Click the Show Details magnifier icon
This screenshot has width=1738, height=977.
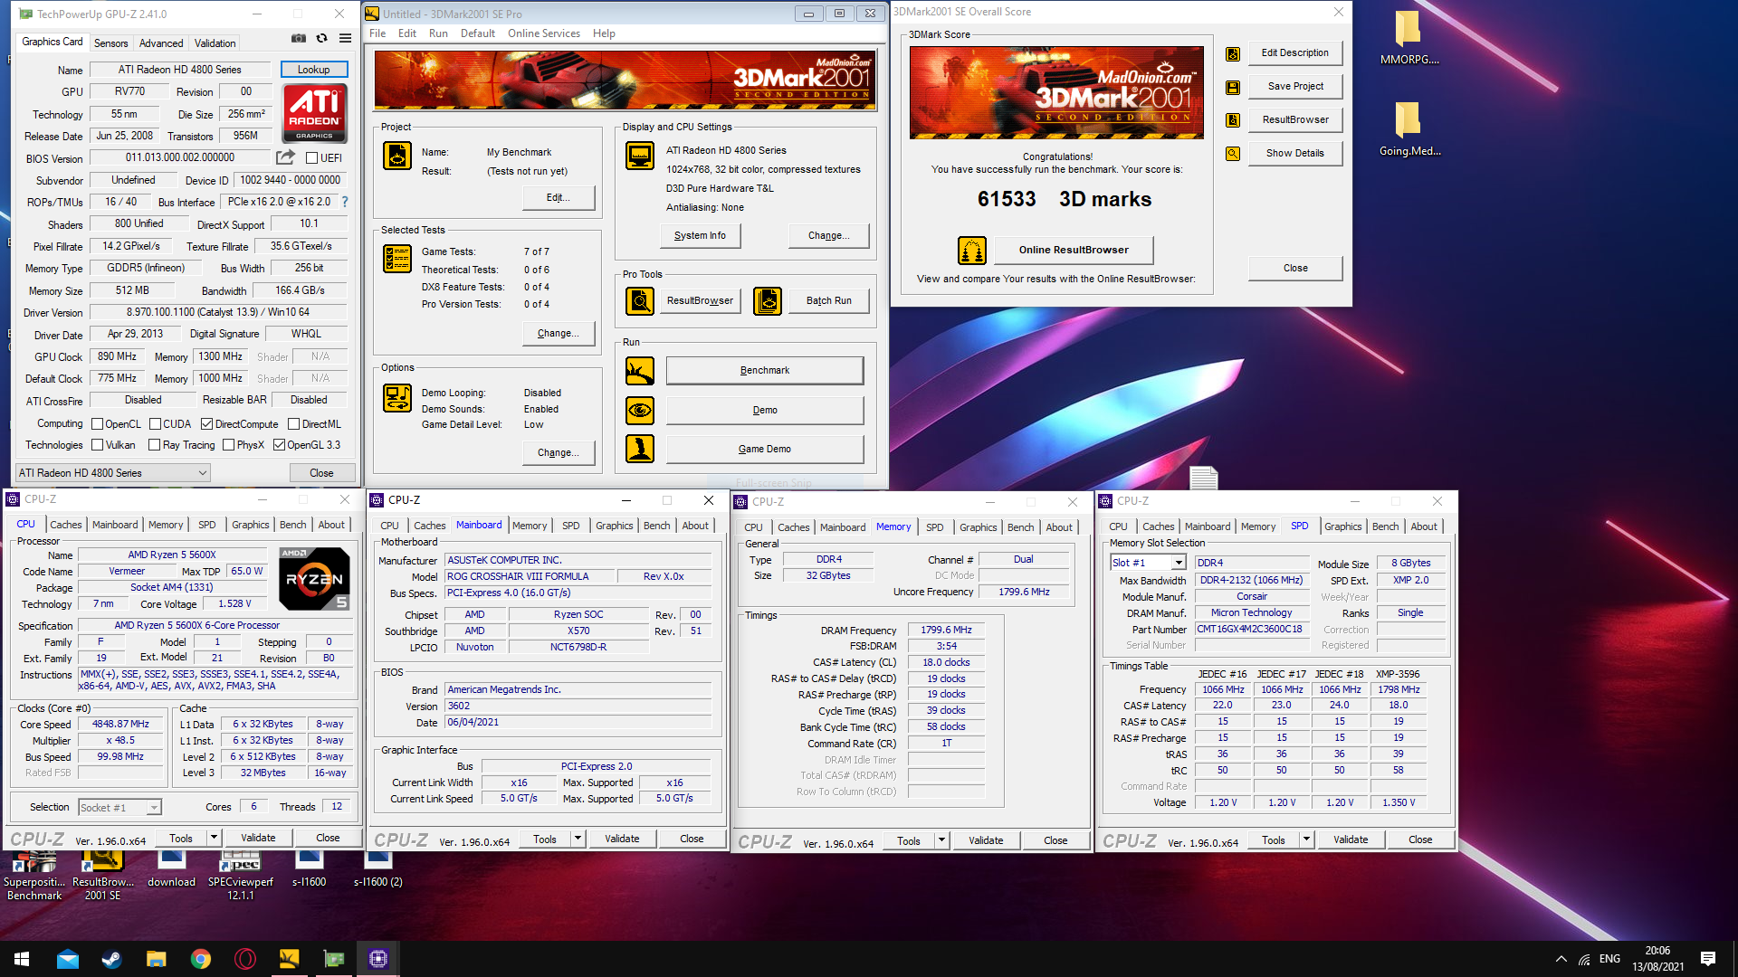1233,154
